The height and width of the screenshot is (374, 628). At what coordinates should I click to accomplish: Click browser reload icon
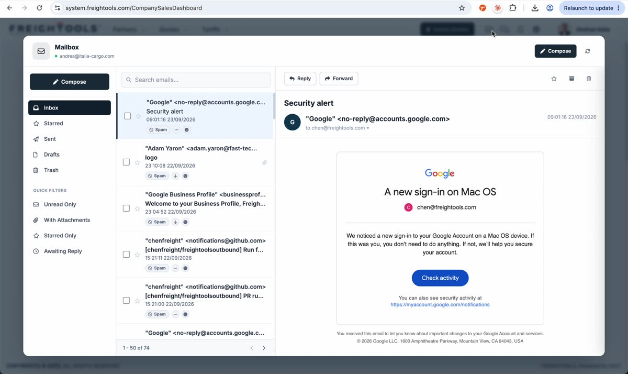39,8
